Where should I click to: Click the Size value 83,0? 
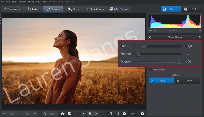(188, 46)
